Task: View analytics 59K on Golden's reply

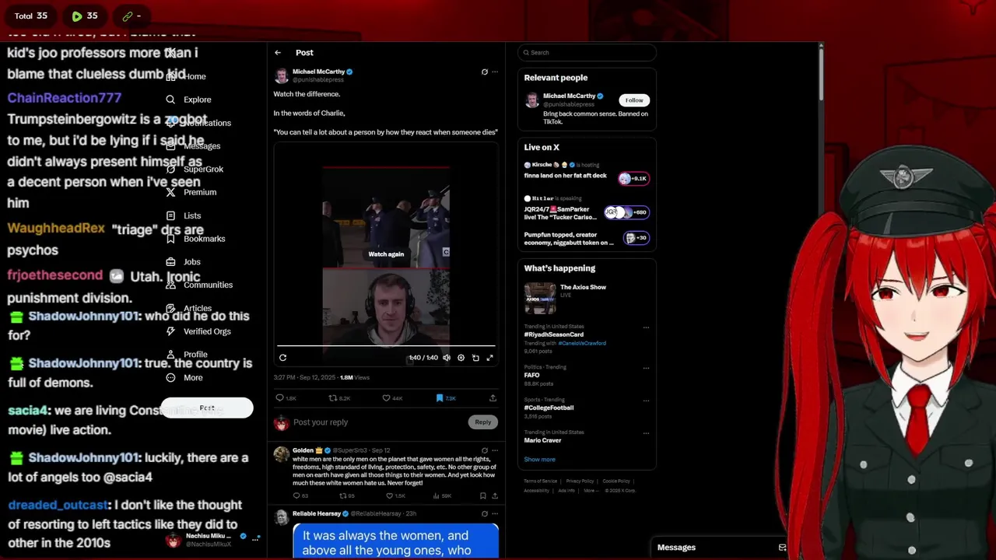Action: pos(441,495)
